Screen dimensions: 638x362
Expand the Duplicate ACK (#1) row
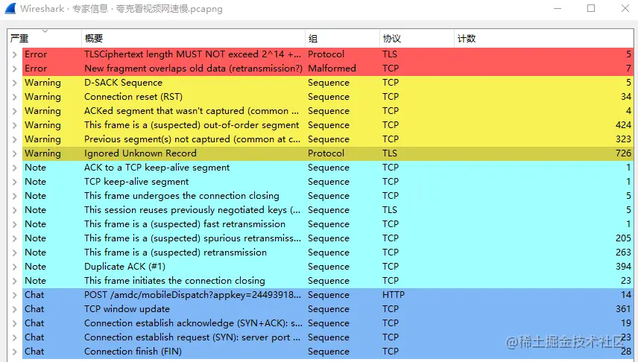tap(15, 267)
